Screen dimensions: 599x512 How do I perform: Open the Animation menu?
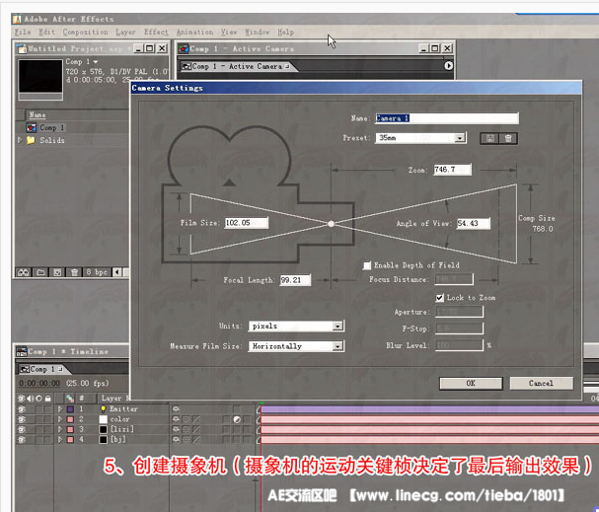[x=194, y=33]
